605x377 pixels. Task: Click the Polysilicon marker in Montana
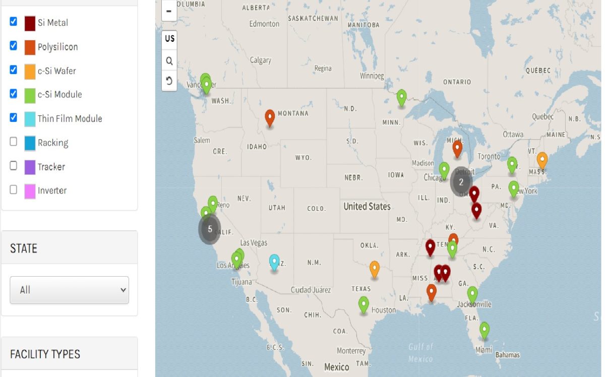pyautogui.click(x=269, y=118)
